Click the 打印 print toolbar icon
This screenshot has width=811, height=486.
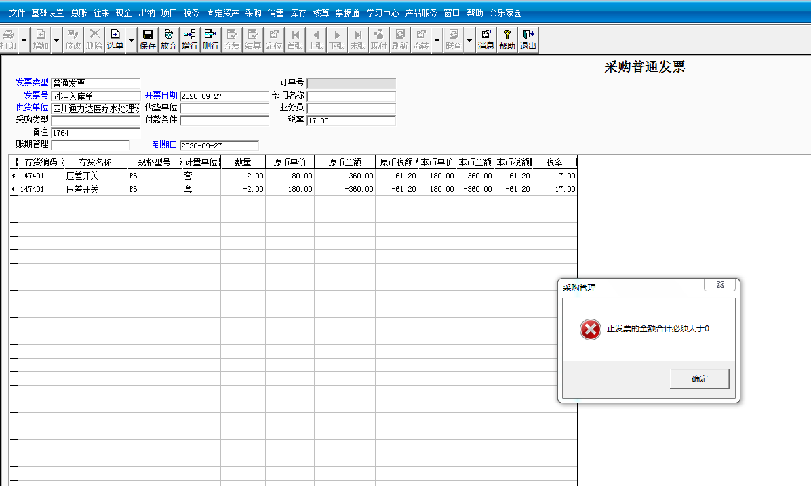8,40
